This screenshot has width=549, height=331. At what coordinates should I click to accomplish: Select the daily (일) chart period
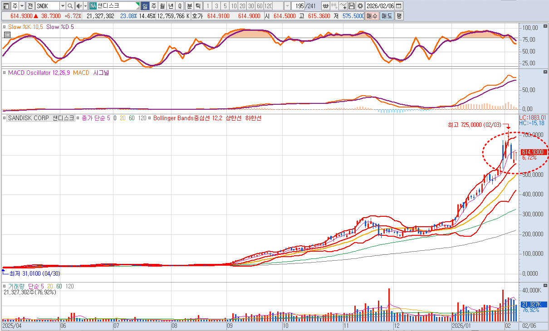point(145,6)
